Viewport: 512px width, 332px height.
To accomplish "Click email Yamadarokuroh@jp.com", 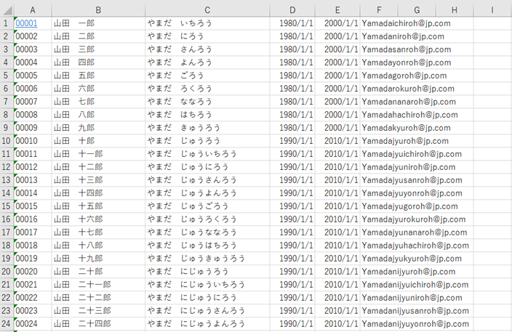I will click(408, 89).
